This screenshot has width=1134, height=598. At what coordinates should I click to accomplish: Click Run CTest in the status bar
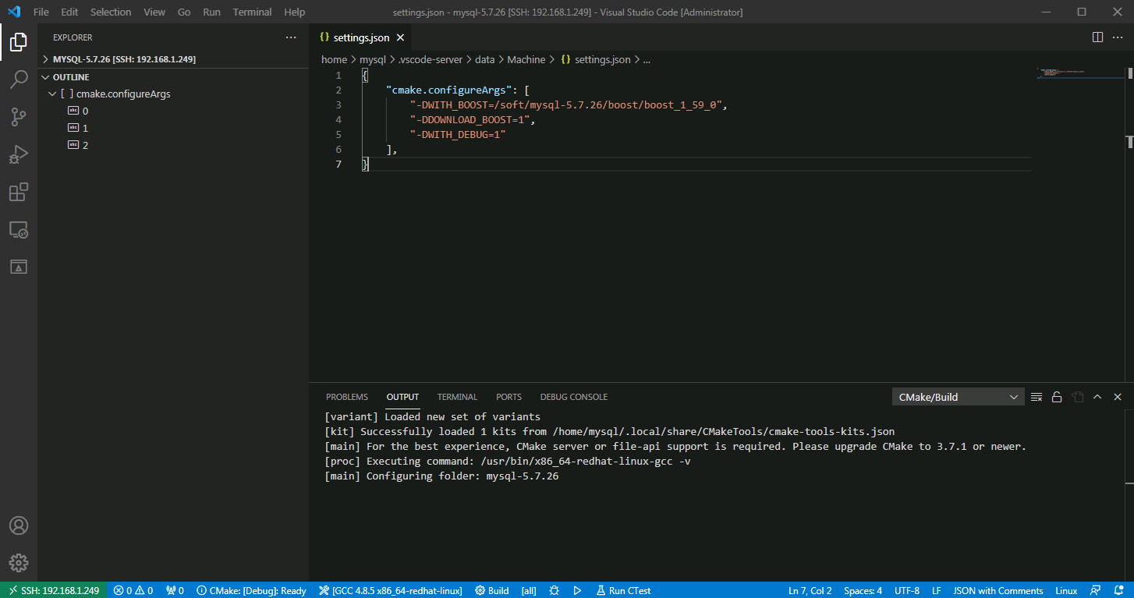click(623, 590)
